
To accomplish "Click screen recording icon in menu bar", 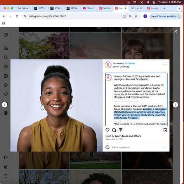I will (128, 2).
